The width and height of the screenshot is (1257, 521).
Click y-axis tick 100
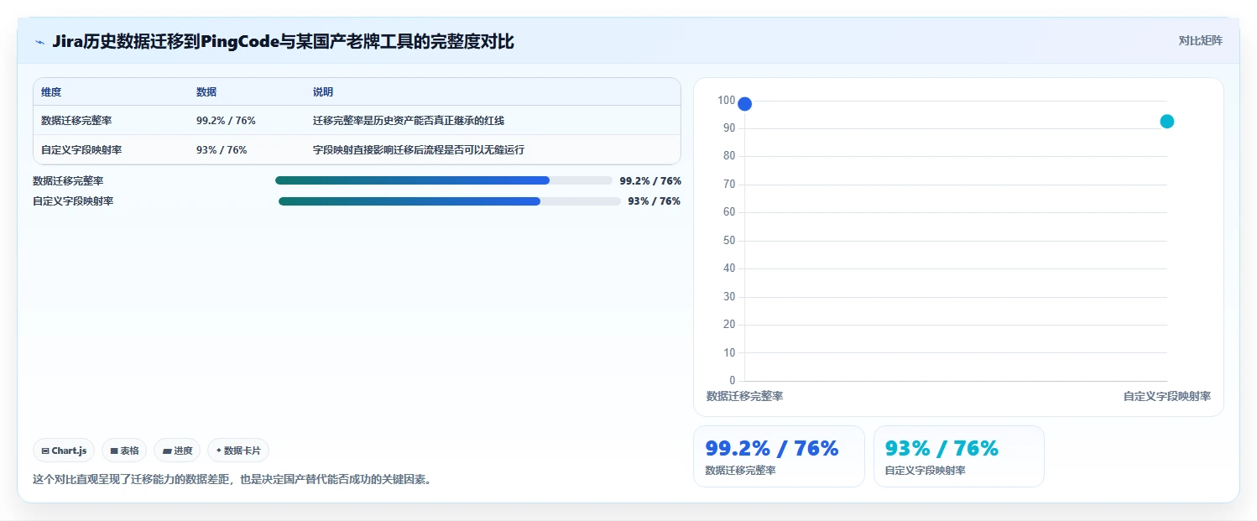pos(727,101)
